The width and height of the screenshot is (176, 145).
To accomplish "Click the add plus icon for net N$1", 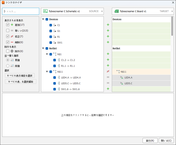I will click(108, 54).
